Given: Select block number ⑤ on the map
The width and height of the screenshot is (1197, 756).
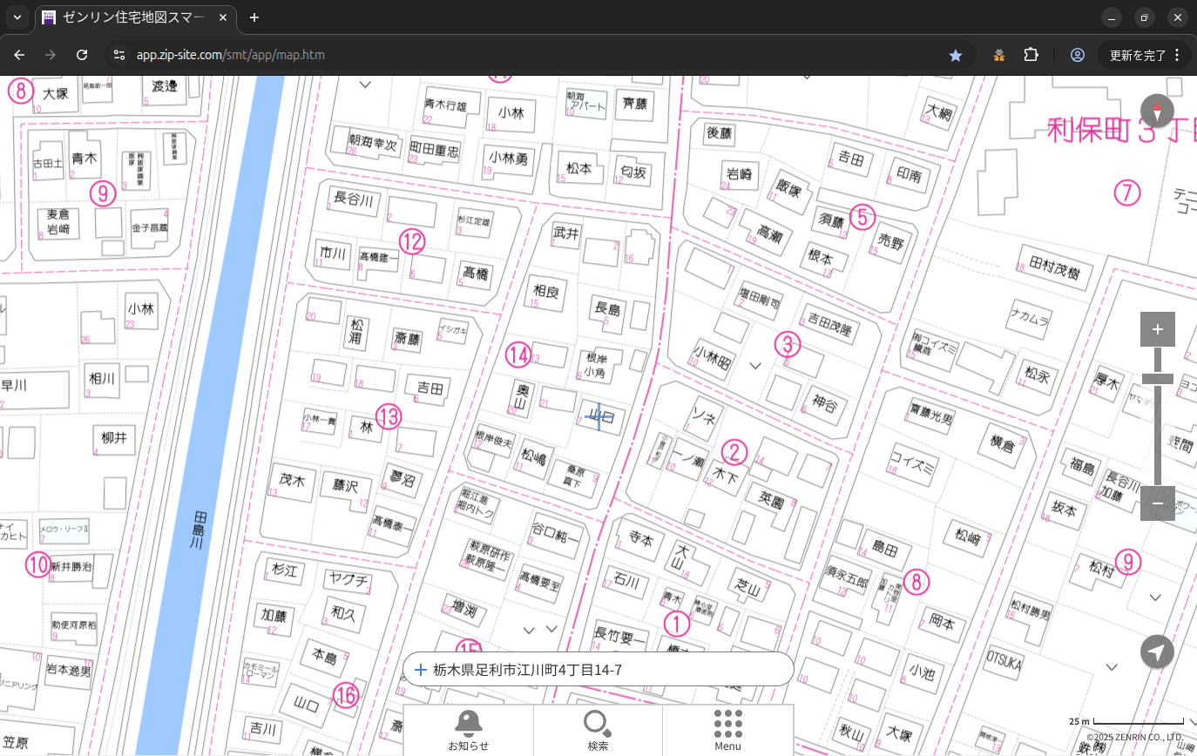Looking at the screenshot, I should [862, 216].
